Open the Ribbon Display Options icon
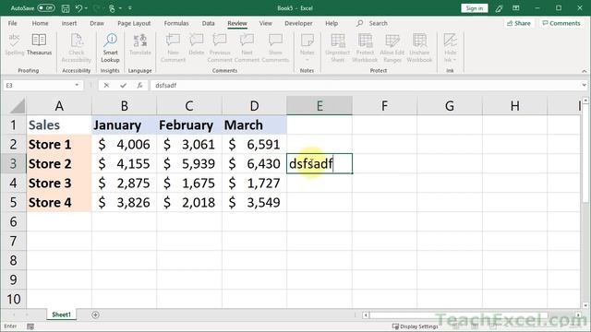Screen dimensions: 591x332 516,8
